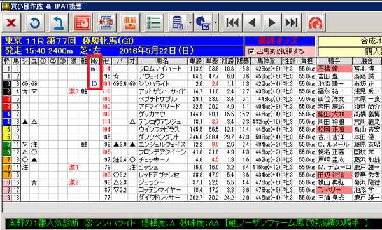The width and height of the screenshot is (382, 230).
Task: Click the checklist document icon
Action: (x=178, y=23)
